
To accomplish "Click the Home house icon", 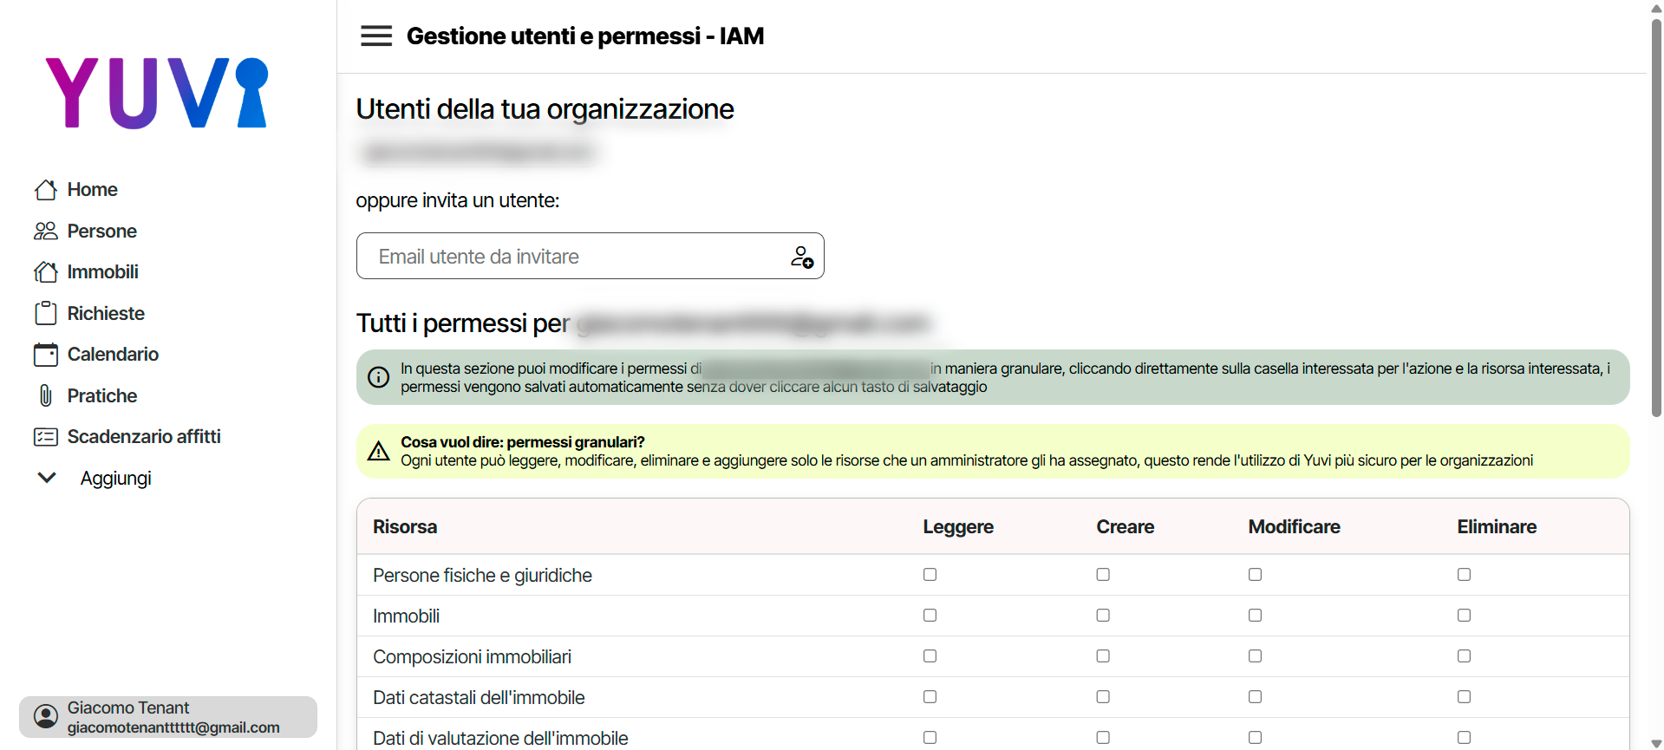I will coord(46,190).
